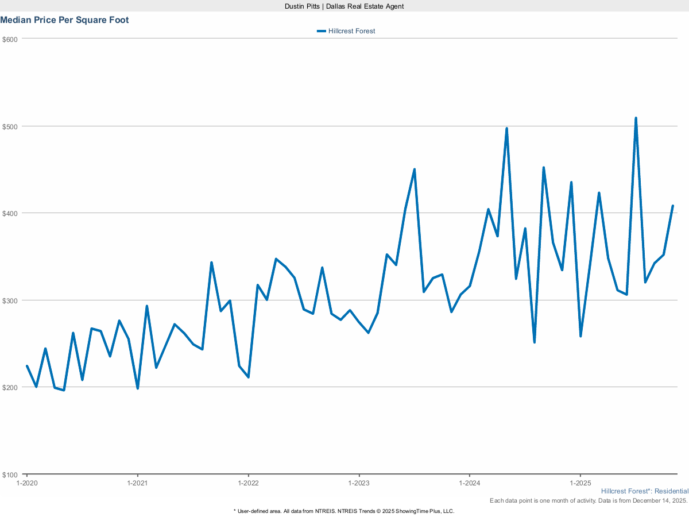Screen dimensions: 689x517
Task: Select the 1-2021 x-axis tick label
Action: pyautogui.click(x=137, y=483)
